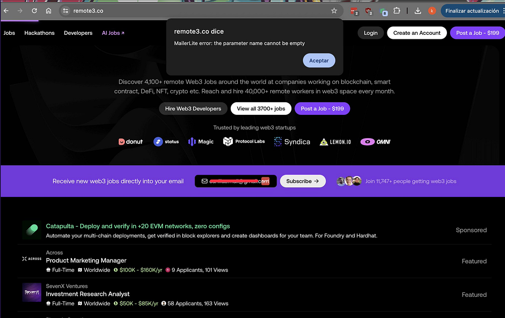Open the Catapulta sponsored listing title
This screenshot has width=505, height=318.
click(x=138, y=226)
